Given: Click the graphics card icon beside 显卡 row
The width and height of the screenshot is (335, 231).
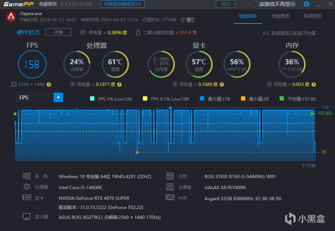Looking at the screenshot, I should click(27, 198).
